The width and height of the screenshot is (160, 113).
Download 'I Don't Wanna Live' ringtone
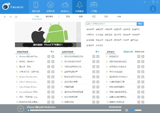coord(53,82)
